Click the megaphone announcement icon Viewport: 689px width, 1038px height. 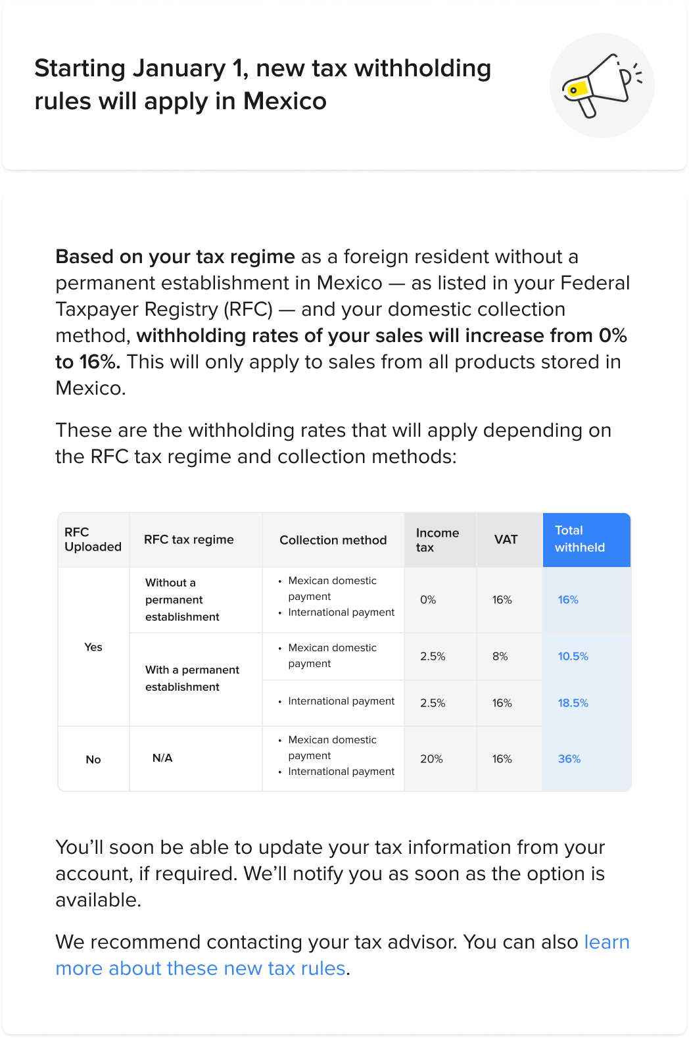point(602,86)
